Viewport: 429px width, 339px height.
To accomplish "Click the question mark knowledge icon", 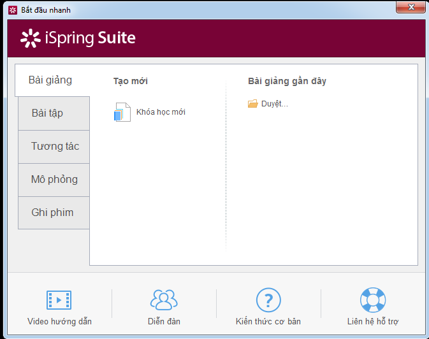I will (x=268, y=300).
